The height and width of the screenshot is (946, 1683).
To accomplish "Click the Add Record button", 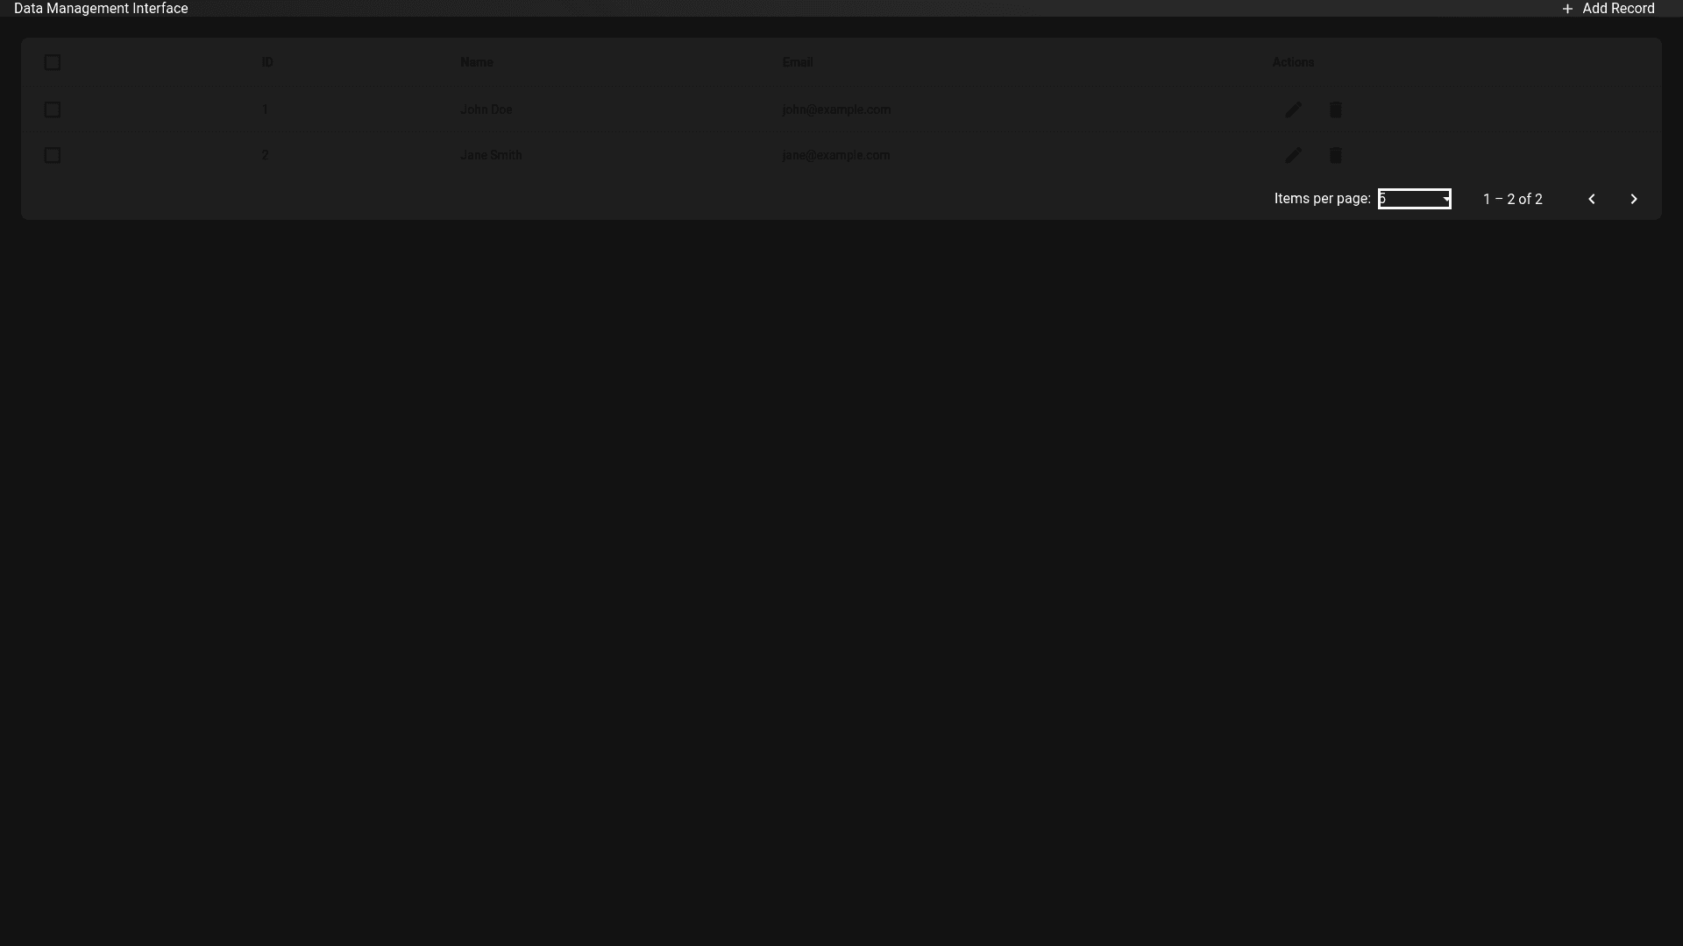I will coord(1617,9).
